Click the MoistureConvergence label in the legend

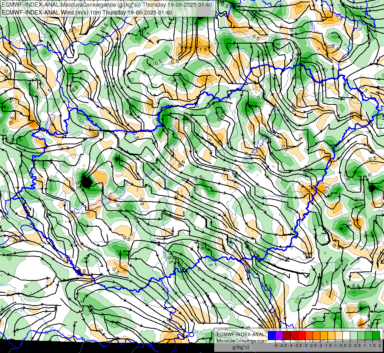point(240,341)
